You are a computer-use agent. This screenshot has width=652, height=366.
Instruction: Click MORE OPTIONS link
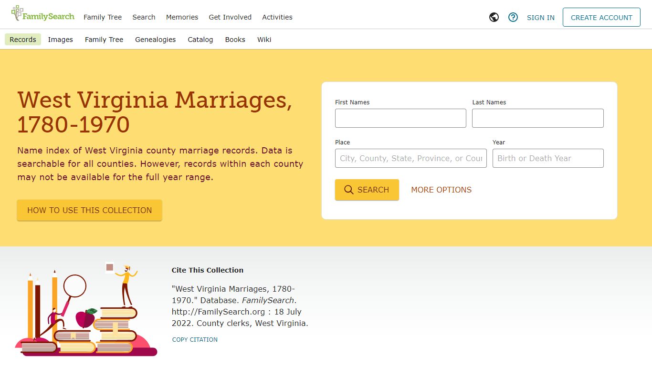[x=442, y=190]
